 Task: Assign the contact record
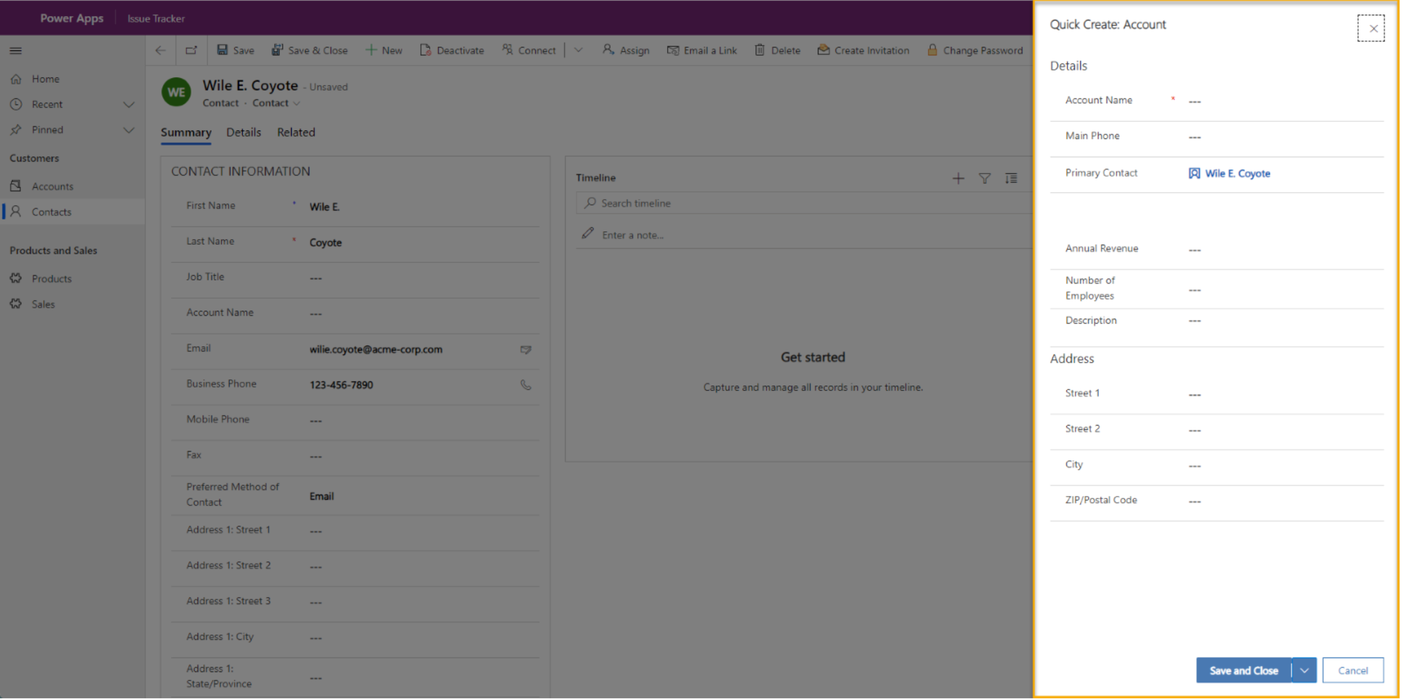pos(626,50)
